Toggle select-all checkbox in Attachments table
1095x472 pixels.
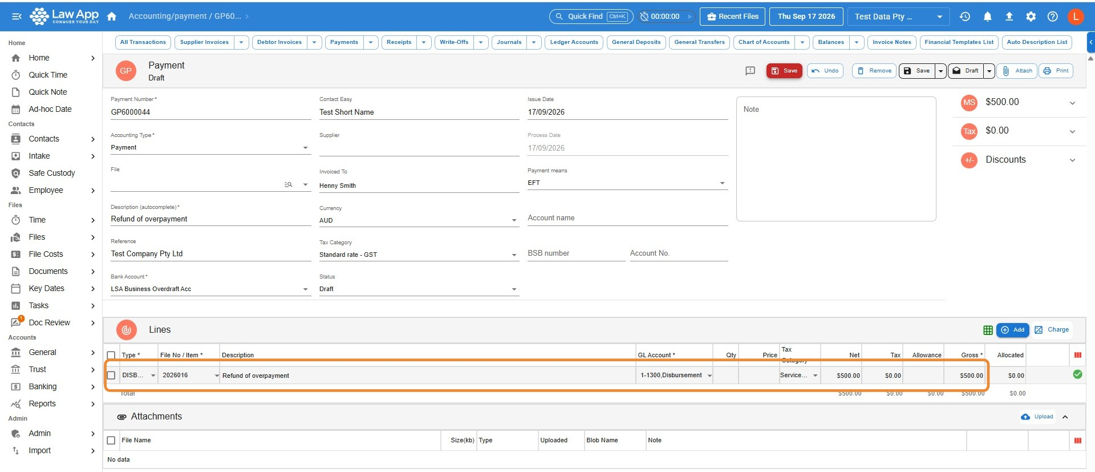(111, 441)
